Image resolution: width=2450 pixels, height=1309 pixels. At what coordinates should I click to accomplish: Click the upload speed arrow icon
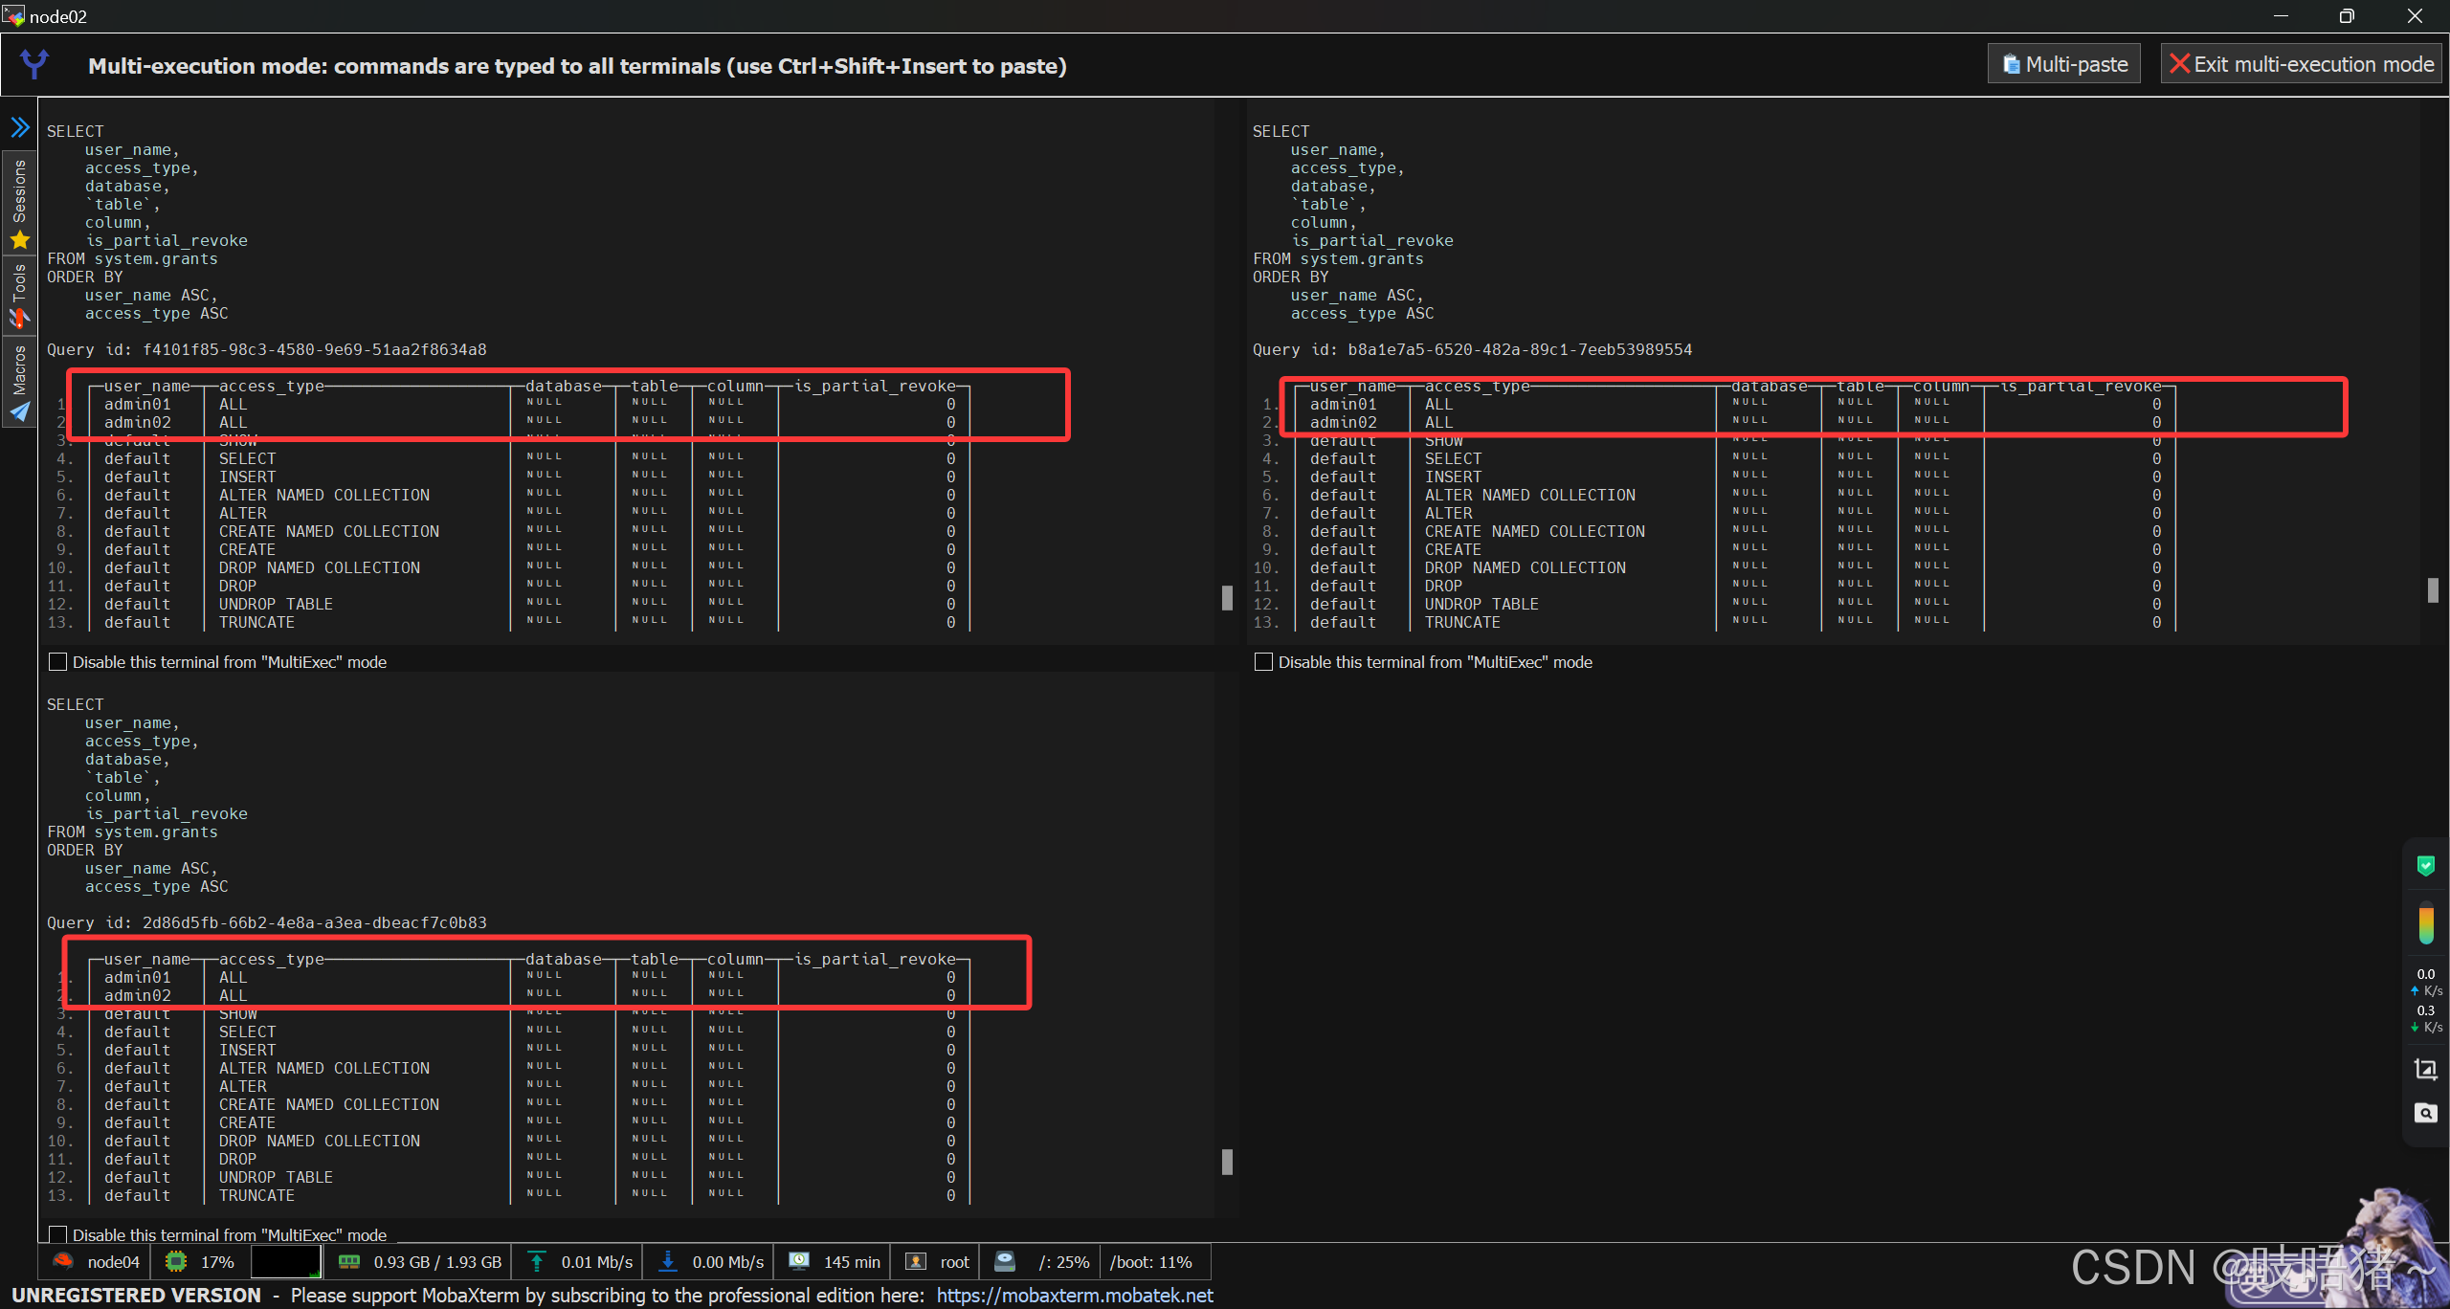click(537, 1261)
